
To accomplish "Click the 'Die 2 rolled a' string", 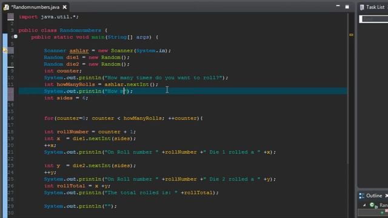I will tap(232, 179).
